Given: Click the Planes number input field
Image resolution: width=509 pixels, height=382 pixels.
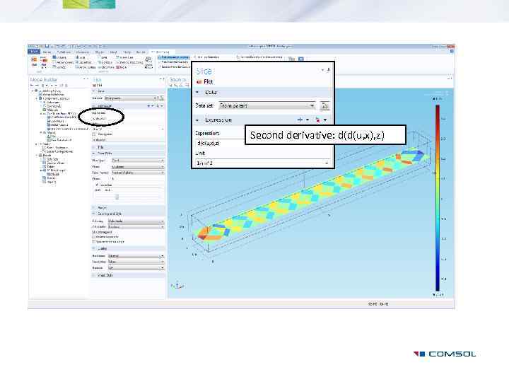Looking at the screenshot, I should tap(138, 179).
